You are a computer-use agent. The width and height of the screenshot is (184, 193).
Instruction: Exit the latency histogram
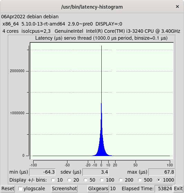click(178, 189)
